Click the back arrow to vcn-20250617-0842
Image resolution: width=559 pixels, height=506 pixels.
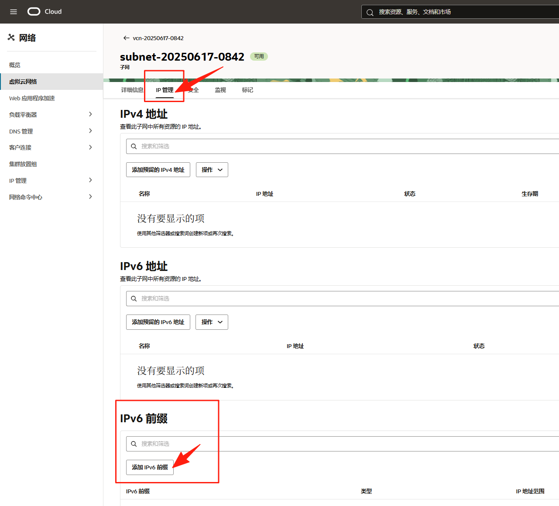(126, 38)
